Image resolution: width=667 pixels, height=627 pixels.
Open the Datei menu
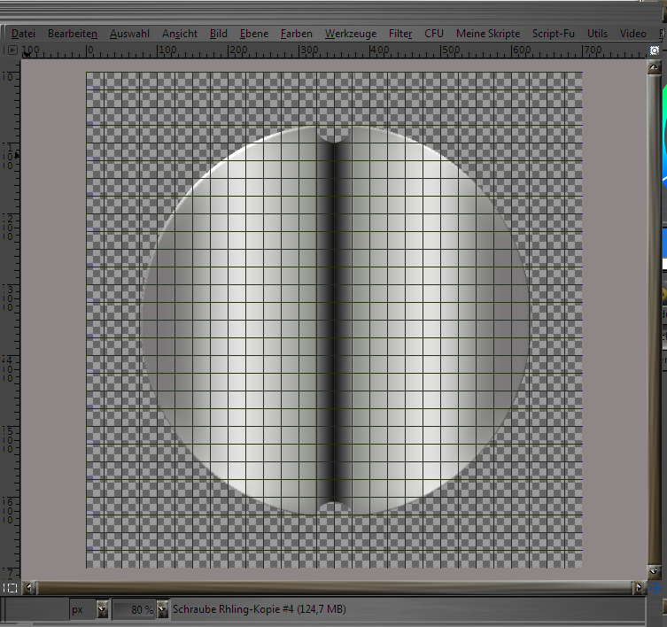pos(23,34)
